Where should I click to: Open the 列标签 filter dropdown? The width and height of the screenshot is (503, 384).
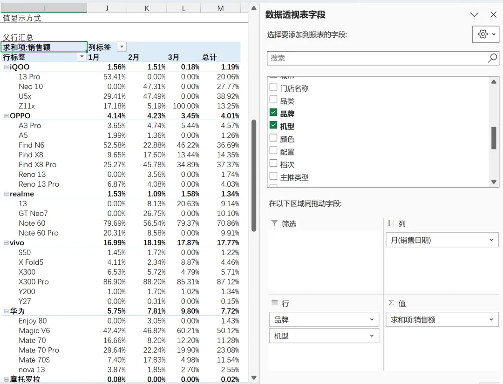[122, 47]
